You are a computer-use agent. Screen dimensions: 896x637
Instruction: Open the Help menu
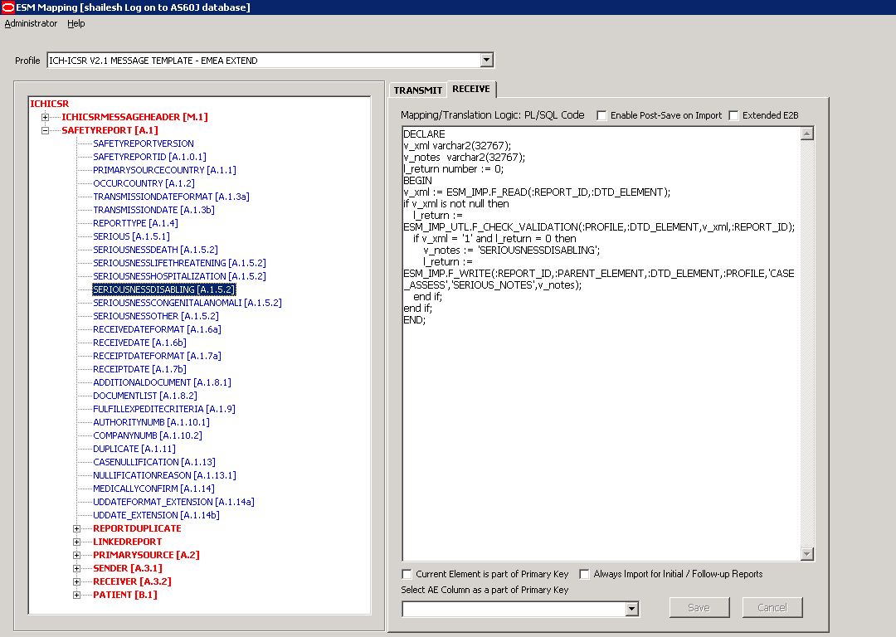[76, 23]
